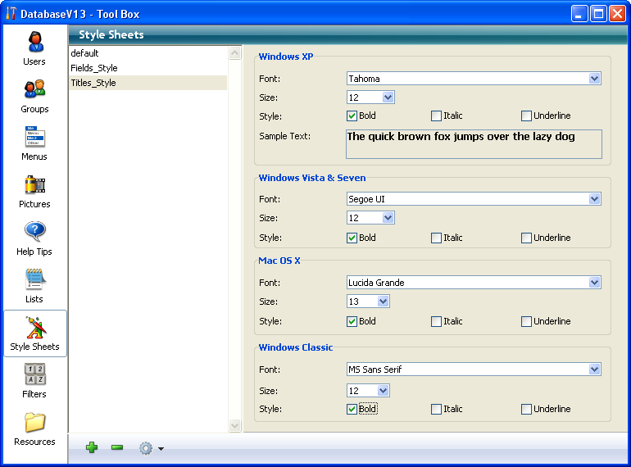Click the green plus add style sheet button
Image resolution: width=631 pixels, height=467 pixels.
[92, 447]
